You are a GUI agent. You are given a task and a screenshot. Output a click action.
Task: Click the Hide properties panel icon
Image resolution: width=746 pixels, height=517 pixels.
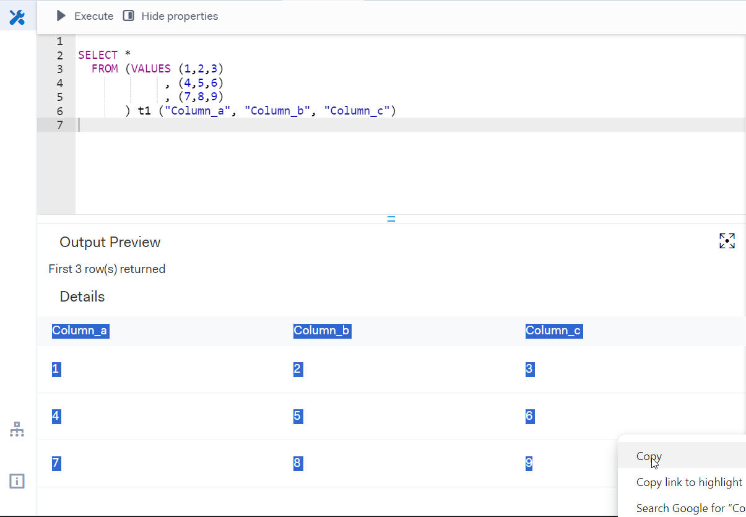(128, 16)
